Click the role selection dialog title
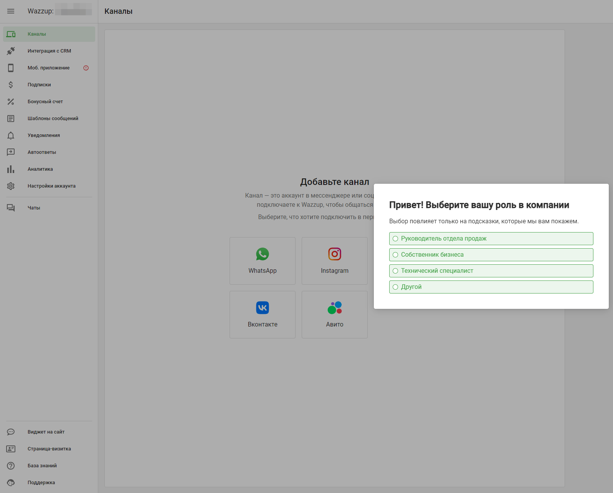 click(x=479, y=205)
